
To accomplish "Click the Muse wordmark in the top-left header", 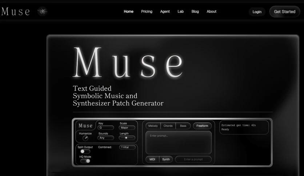I will (x=16, y=11).
